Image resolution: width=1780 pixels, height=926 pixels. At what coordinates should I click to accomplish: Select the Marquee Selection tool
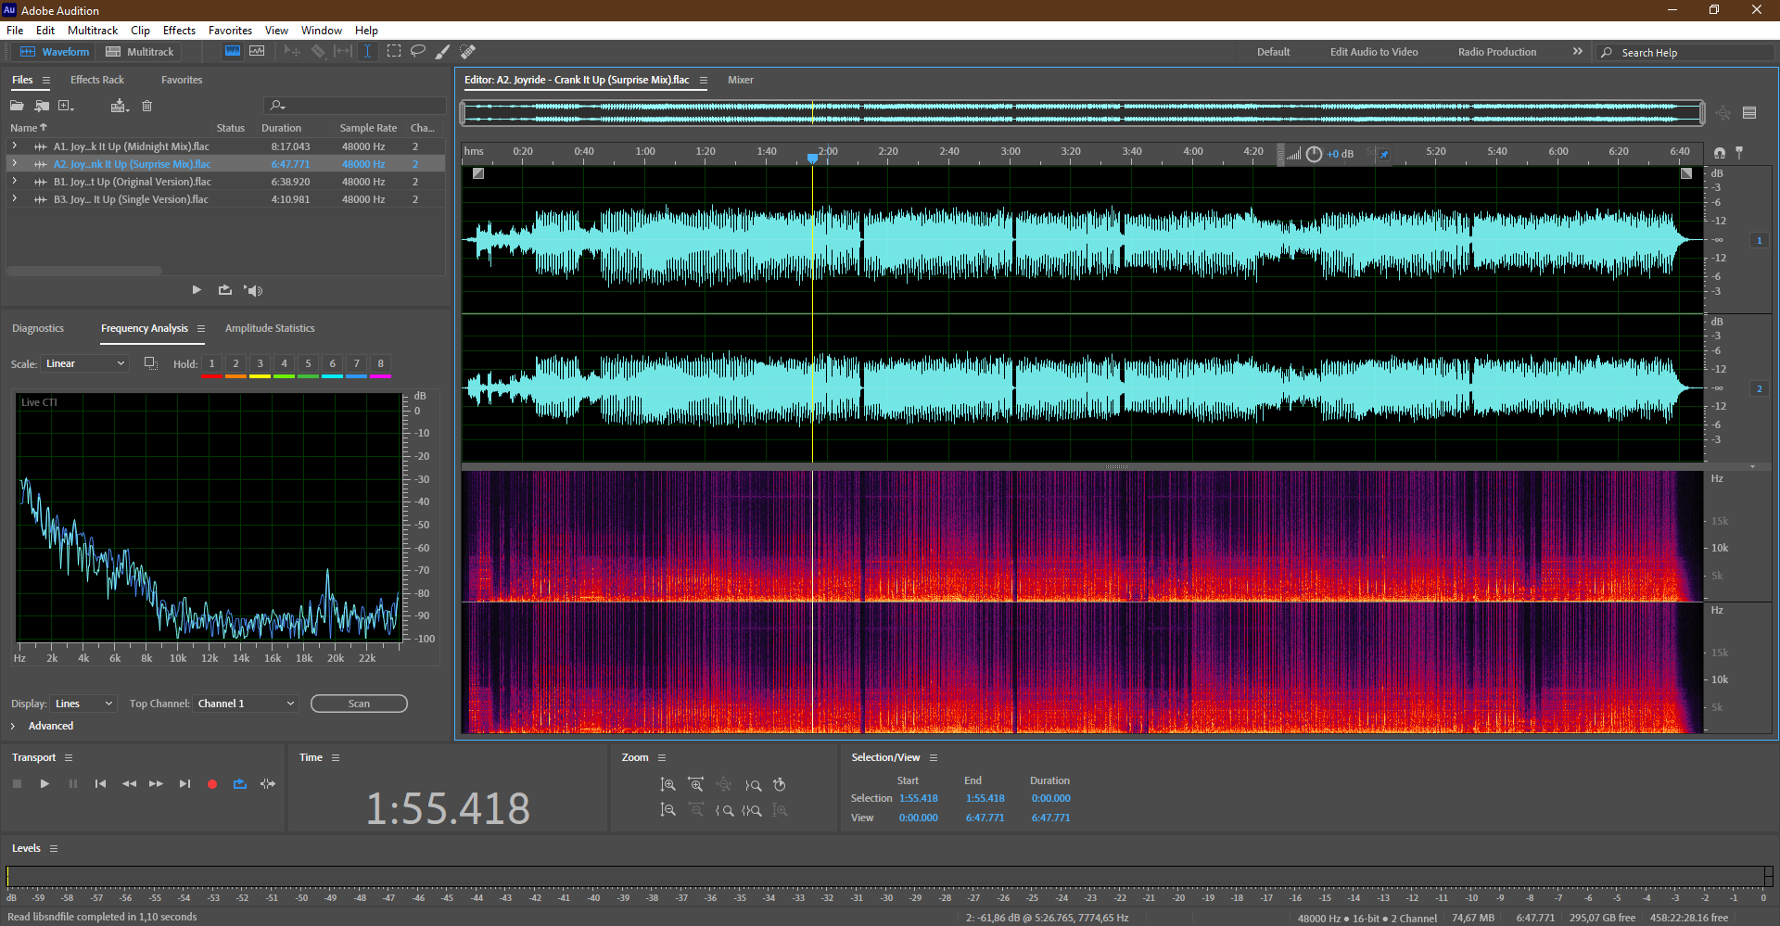click(394, 52)
